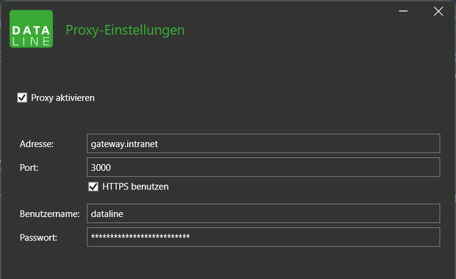Click the '3000' port value

pyautogui.click(x=100, y=167)
